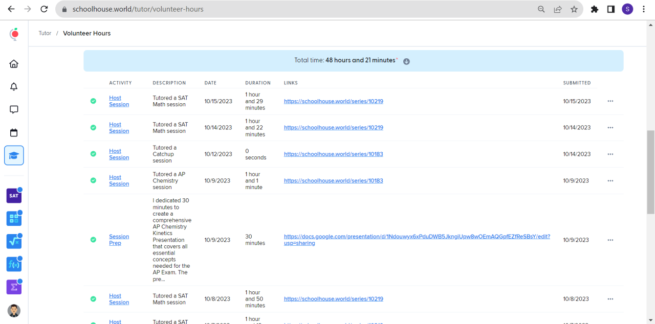
Task: Click the browser forward arrow
Action: pyautogui.click(x=28, y=9)
